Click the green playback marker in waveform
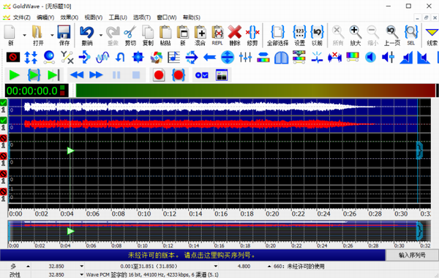Viewport: 439px width, 278px height. (70, 151)
